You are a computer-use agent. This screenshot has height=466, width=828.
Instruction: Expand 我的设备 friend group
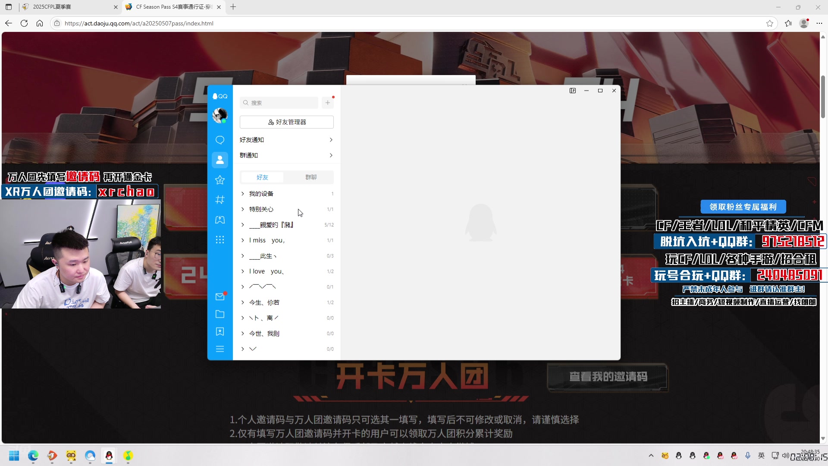coord(287,194)
